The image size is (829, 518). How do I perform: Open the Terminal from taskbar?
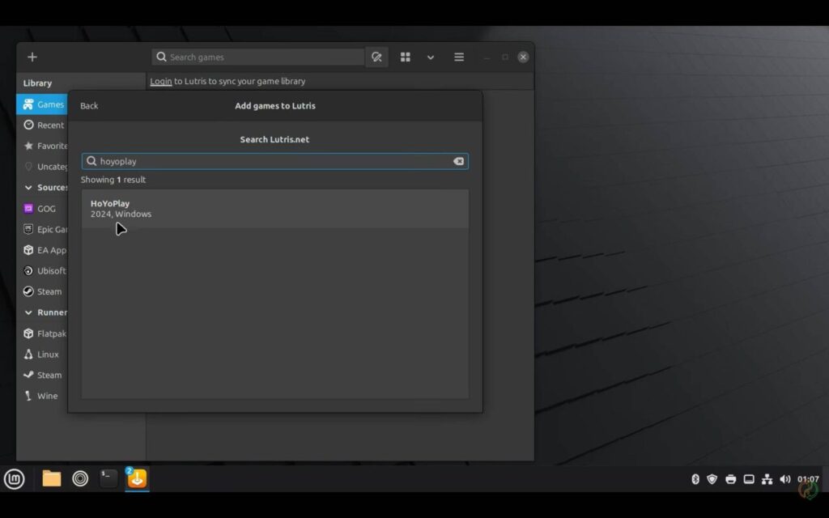coord(108,478)
